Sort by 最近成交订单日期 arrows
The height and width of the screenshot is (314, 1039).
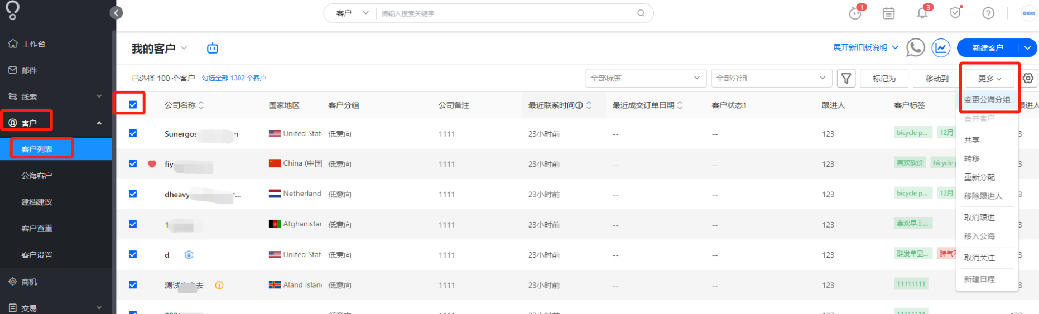point(680,105)
